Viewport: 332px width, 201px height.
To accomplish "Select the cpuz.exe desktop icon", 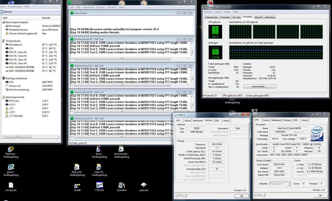I will point(144,185).
